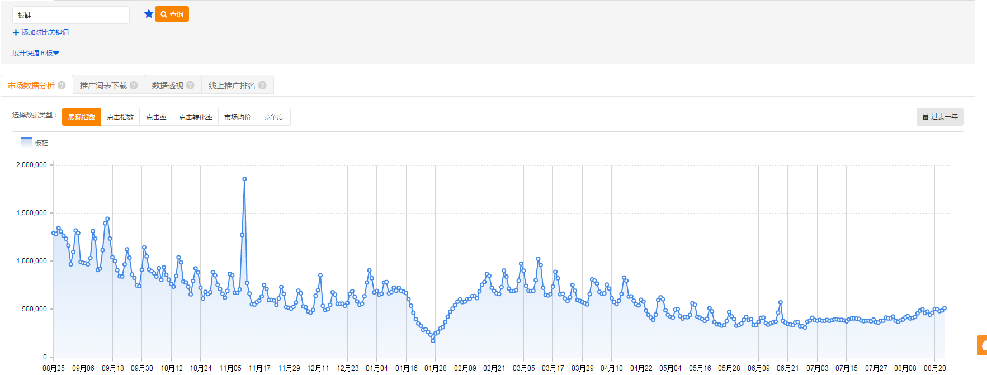Click the 添加对比关键词 link

[x=45, y=32]
